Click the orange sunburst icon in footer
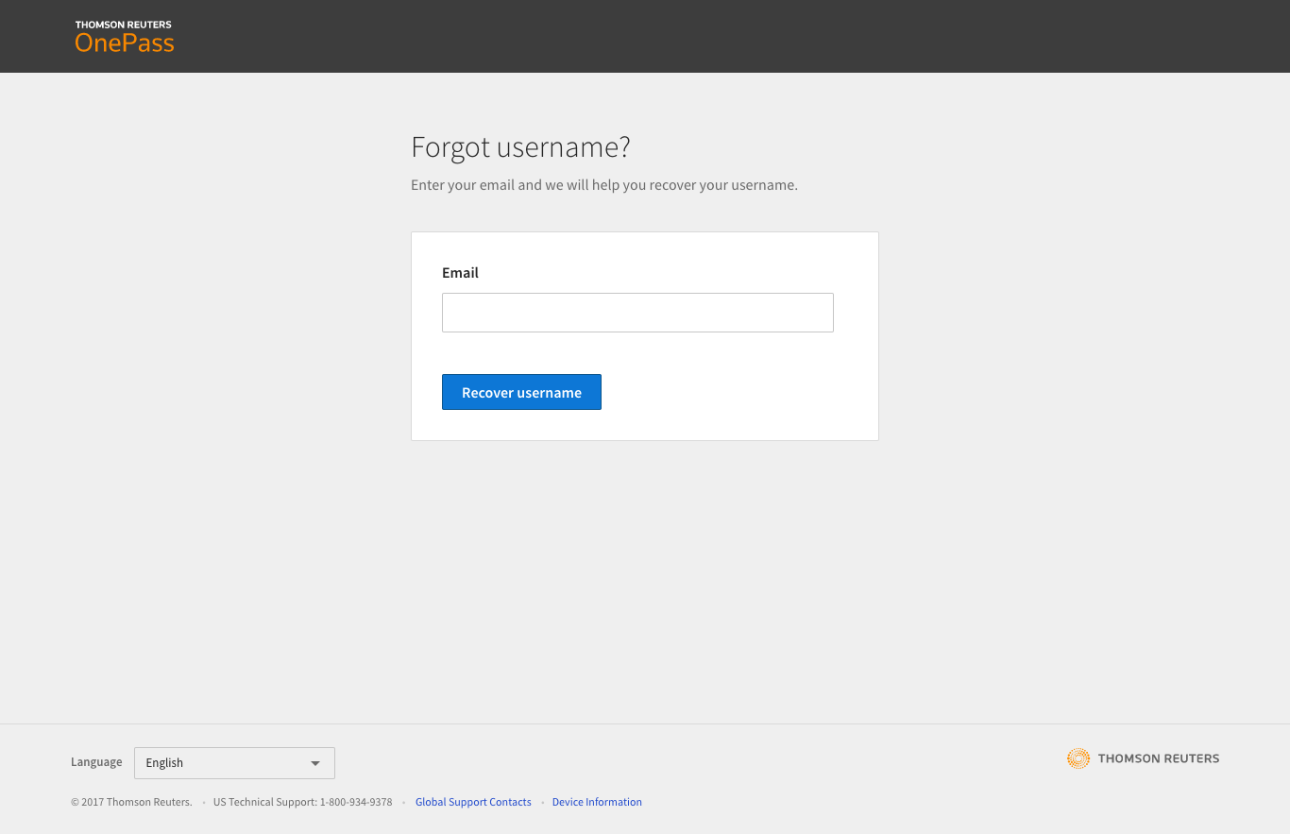 click(x=1078, y=758)
